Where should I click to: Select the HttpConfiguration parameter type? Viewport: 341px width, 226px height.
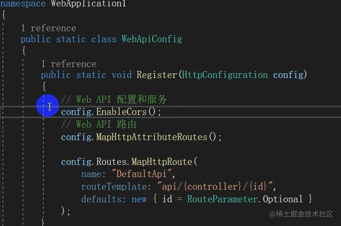pos(225,75)
